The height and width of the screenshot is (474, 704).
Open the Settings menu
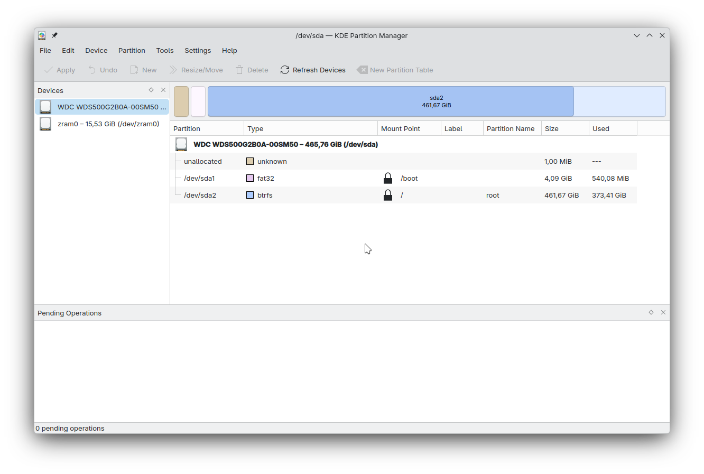[198, 50]
